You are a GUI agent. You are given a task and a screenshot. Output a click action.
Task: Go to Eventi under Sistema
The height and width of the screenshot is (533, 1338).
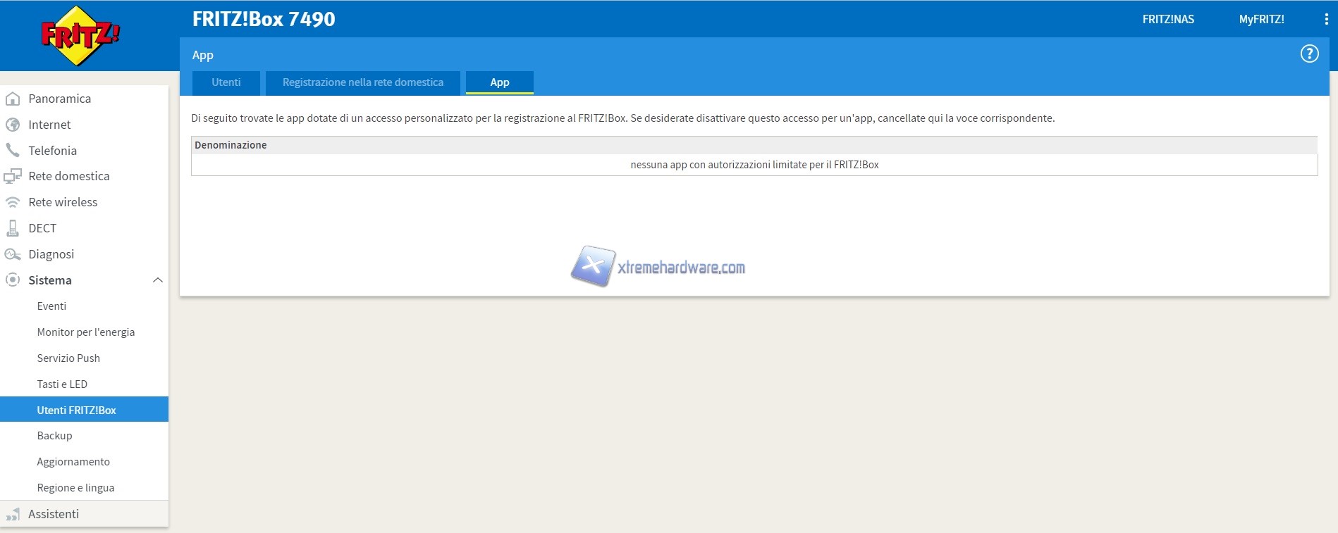pos(51,306)
